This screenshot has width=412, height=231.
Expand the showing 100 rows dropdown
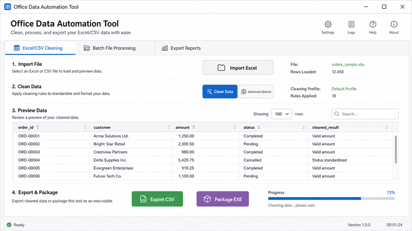[282, 114]
